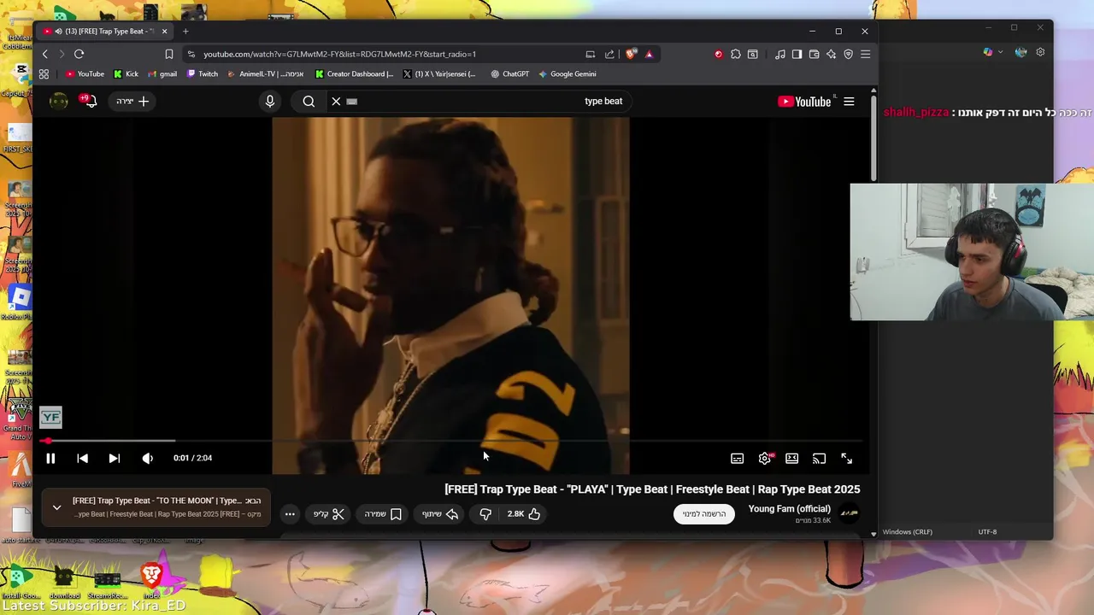This screenshot has height=615, width=1094.
Task: Open browser extensions puzzle icon
Action: 735,54
